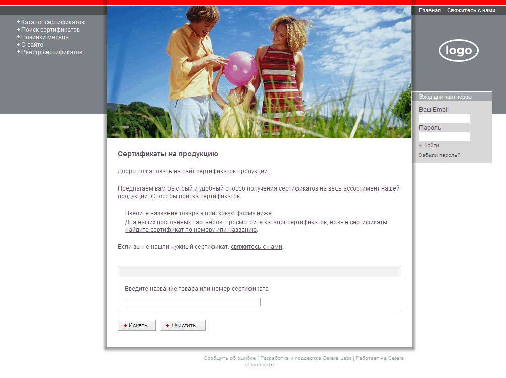Focus the Пароль input field
The width and height of the screenshot is (506, 378).
click(x=444, y=136)
